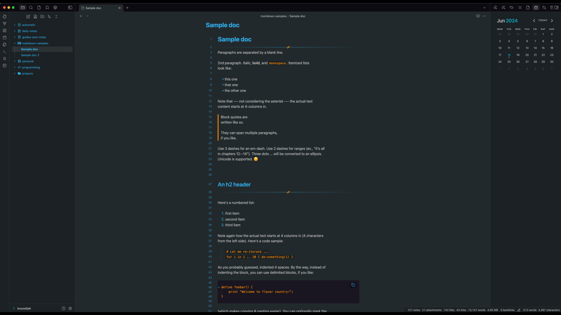Jump to TODAY in calendar
Image resolution: width=561 pixels, height=315 pixels.
pos(543,20)
